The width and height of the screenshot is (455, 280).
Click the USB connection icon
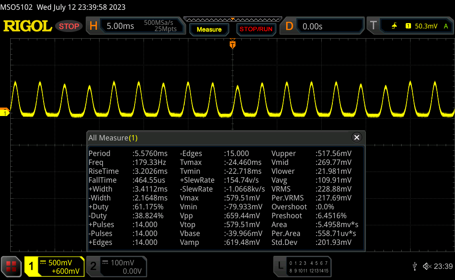point(415,266)
